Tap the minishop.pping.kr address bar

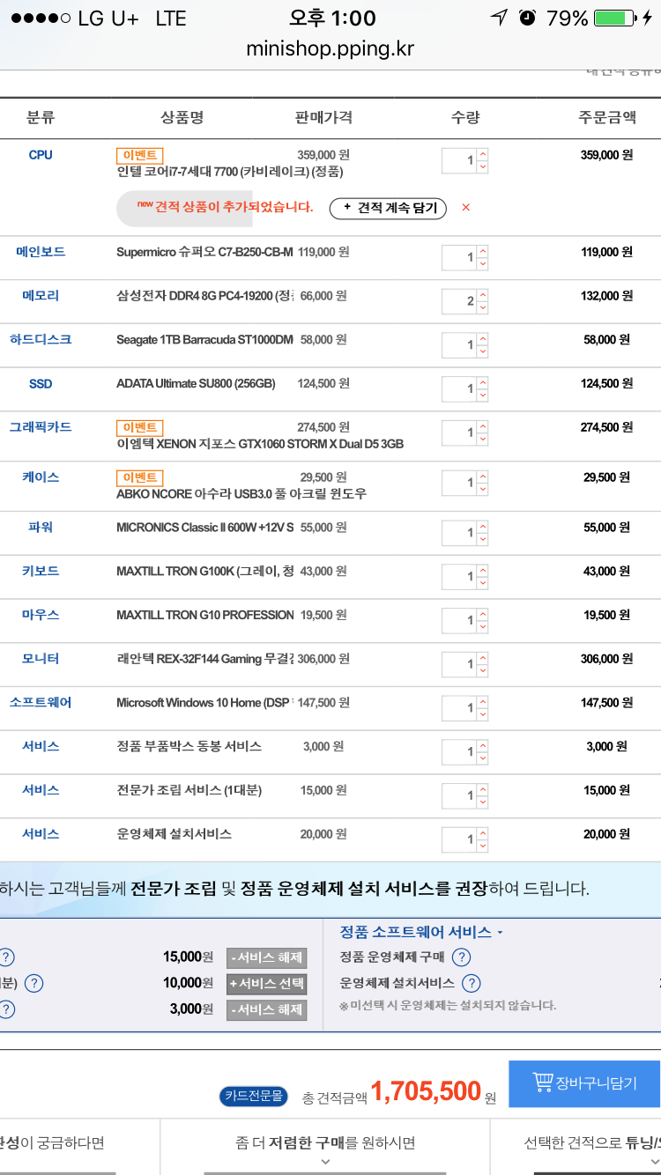pos(330,48)
